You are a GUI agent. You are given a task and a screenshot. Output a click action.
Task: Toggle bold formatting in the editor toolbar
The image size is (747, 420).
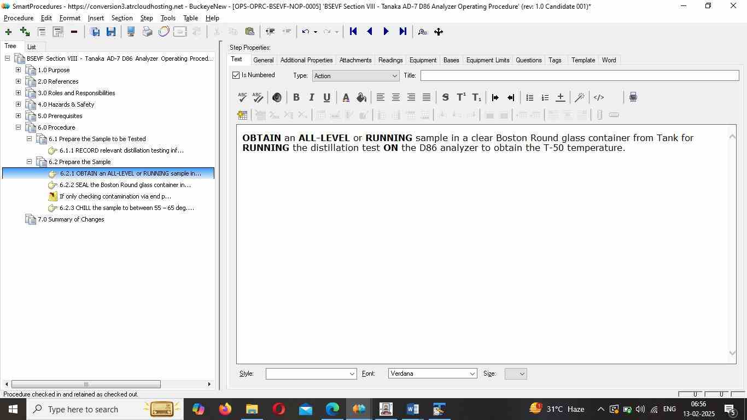[x=296, y=97]
